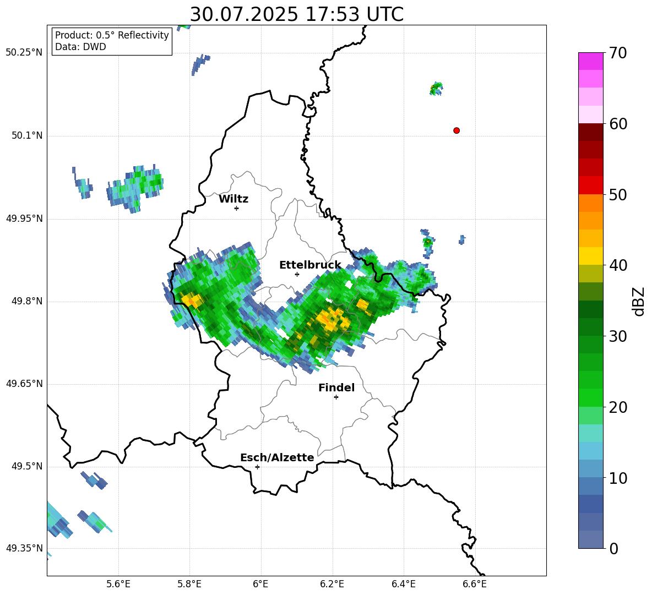Screen dimensions: 652x595
Task: Click the yellow-orange storm core east of Ettelbruck
Action: [333, 320]
